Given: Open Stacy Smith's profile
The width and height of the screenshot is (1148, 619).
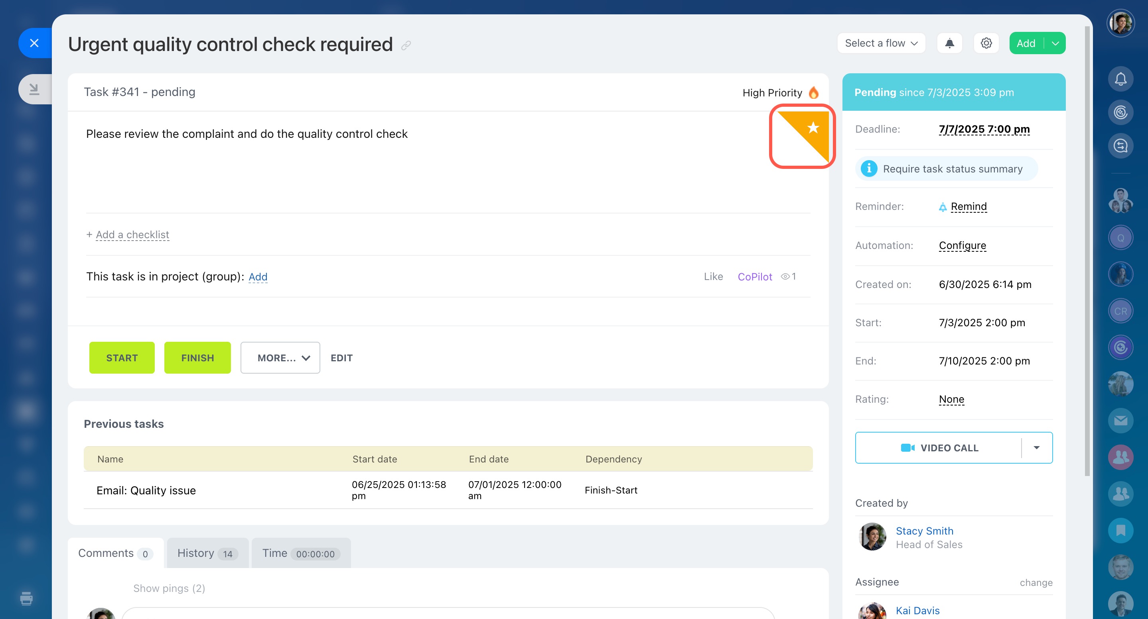Looking at the screenshot, I should click(x=924, y=531).
